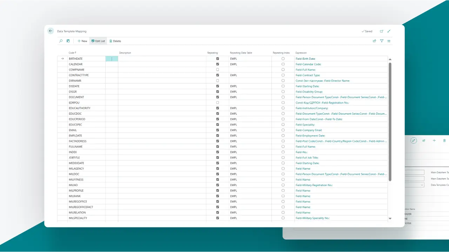The height and width of the screenshot is (252, 449).
Task: Select the pencil edit icon on the background card
Action: pos(414,140)
